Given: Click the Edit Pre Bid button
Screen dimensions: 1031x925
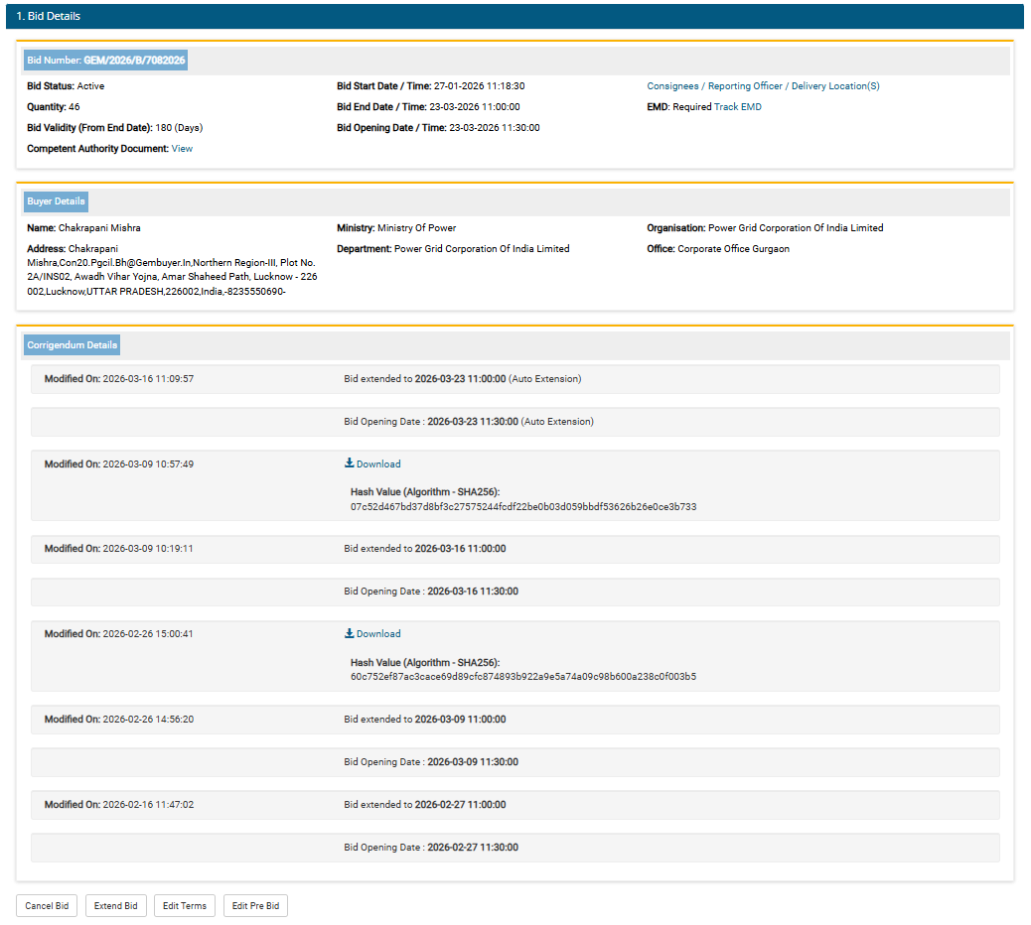Looking at the screenshot, I should coord(255,906).
